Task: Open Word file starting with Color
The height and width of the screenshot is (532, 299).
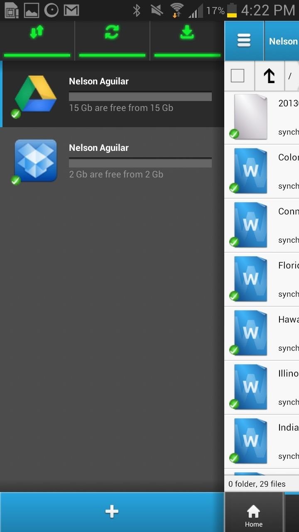Action: (x=250, y=171)
